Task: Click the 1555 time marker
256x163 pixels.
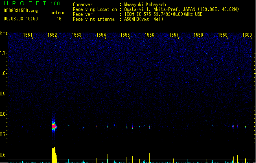Action: pos(125,35)
